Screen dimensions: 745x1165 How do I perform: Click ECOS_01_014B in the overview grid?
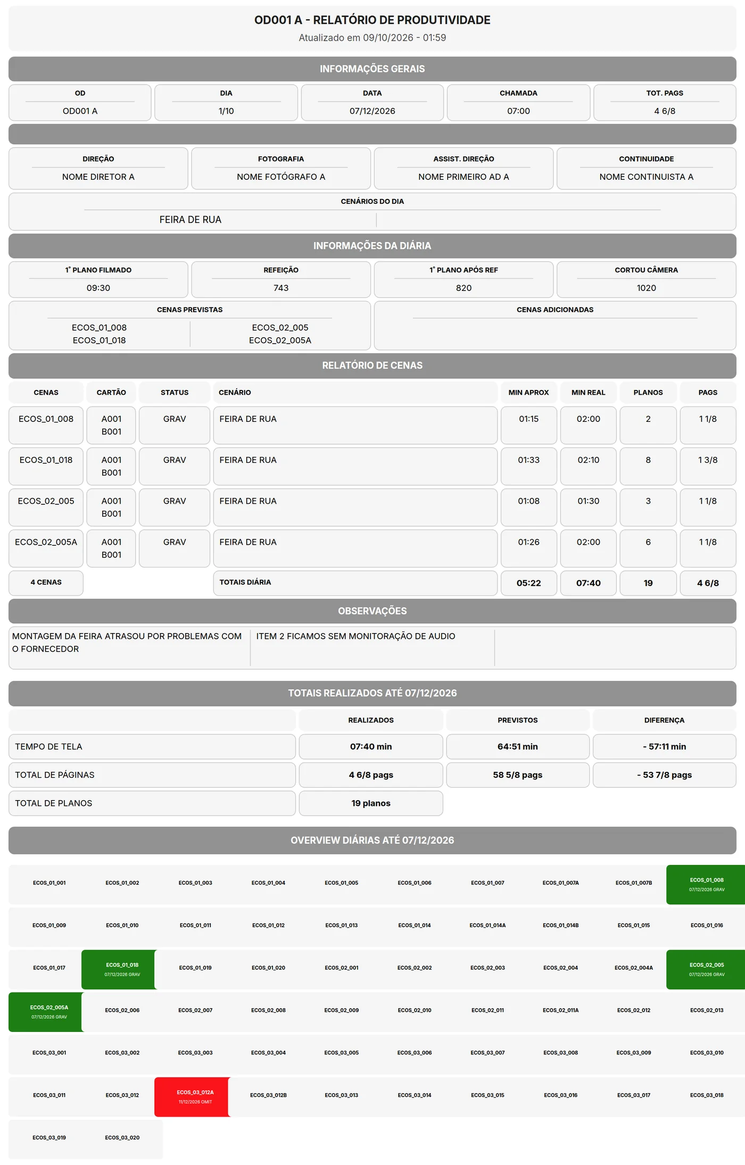click(x=561, y=926)
